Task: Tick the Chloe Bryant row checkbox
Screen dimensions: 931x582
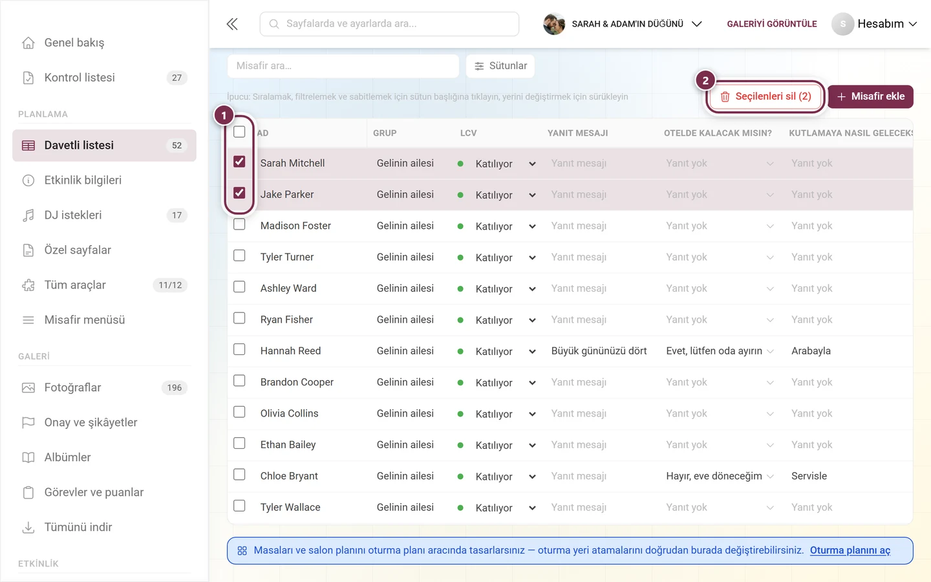Action: point(239,475)
